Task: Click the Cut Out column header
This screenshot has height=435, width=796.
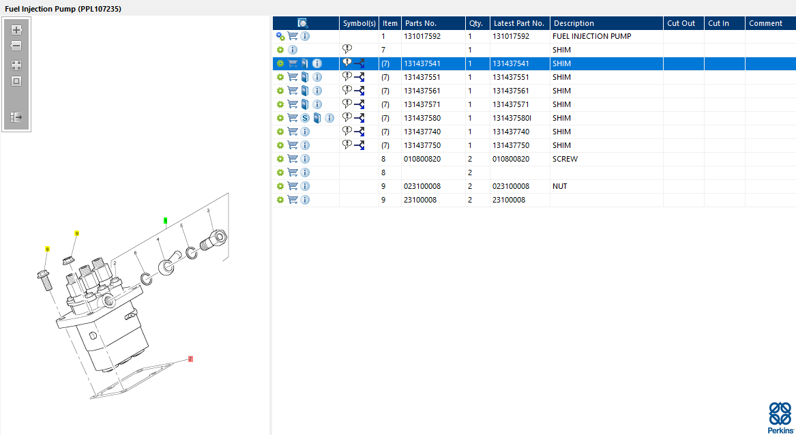Action: coord(683,23)
